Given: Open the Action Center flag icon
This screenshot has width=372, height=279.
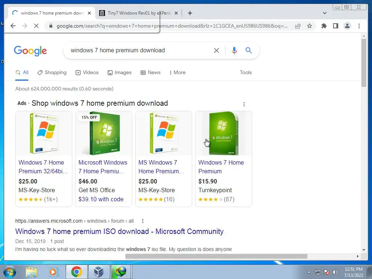Looking at the screenshot, I should 327,272.
